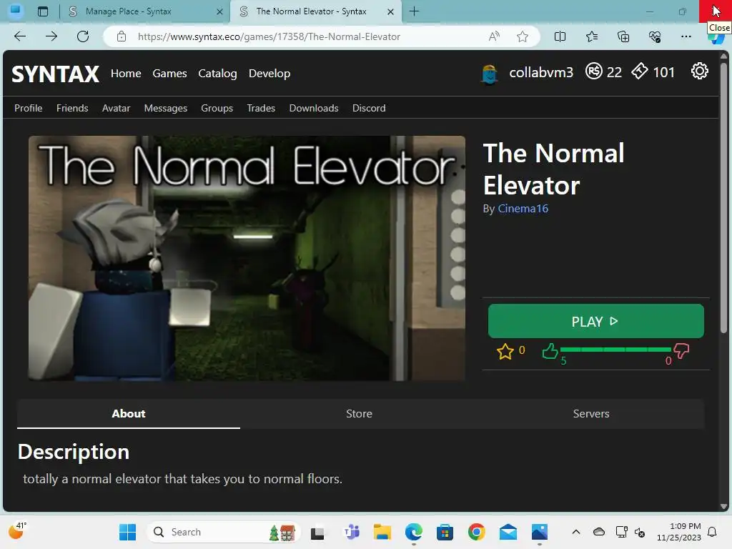Open Edge Settings and more menu
Viewport: 732px width, 549px height.
tap(686, 36)
